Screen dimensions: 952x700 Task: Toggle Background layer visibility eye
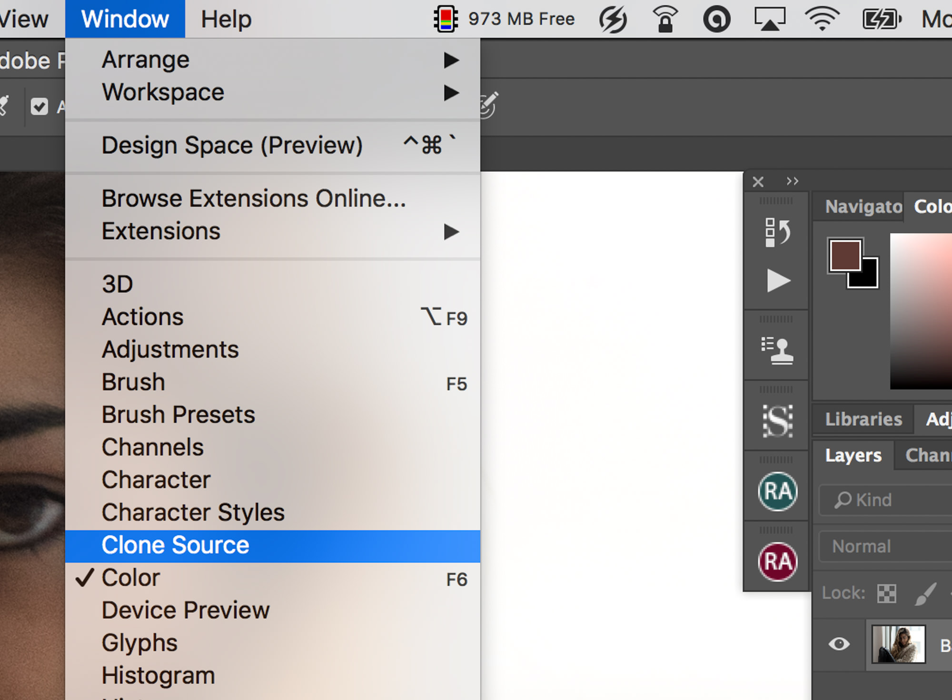(x=839, y=644)
